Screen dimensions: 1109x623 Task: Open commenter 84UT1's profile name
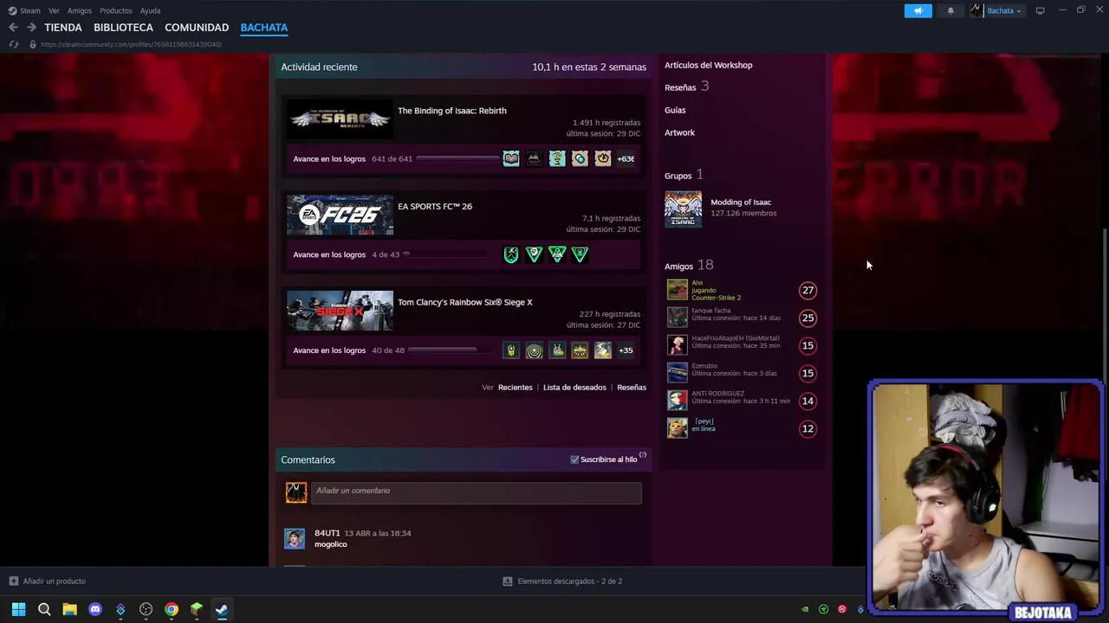click(327, 533)
